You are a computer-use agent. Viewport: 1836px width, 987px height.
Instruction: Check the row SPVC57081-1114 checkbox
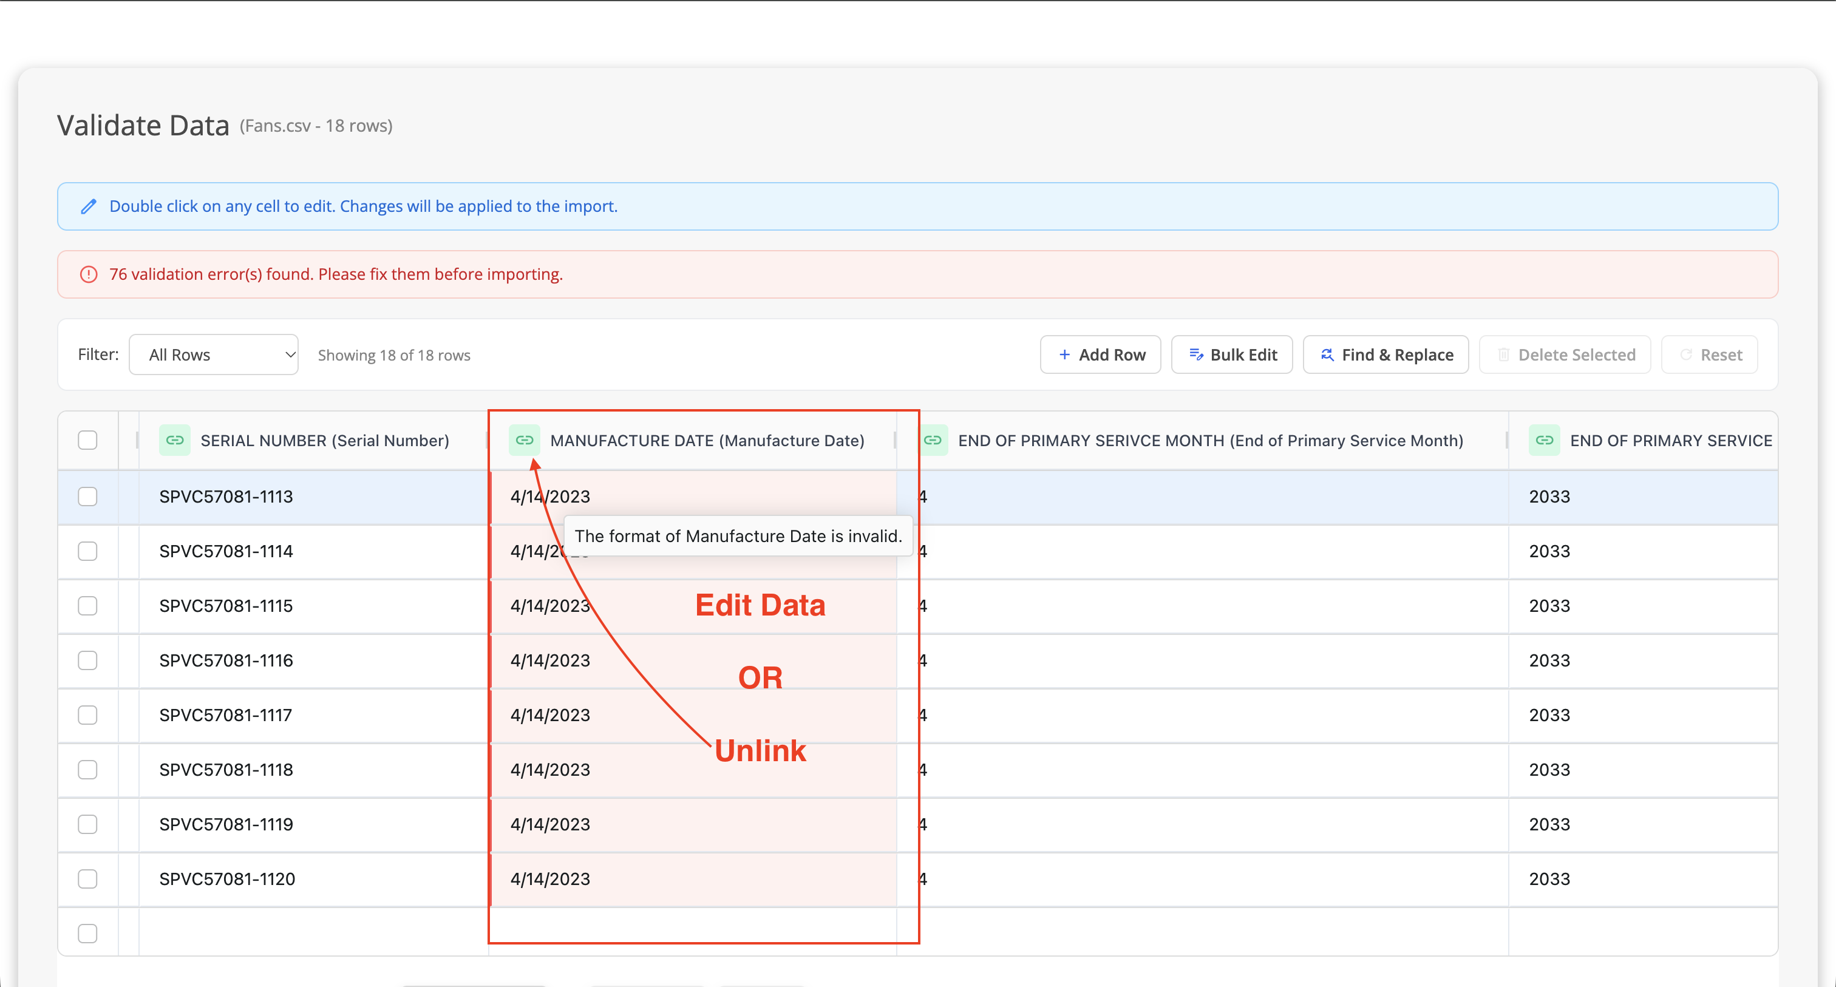tap(87, 551)
